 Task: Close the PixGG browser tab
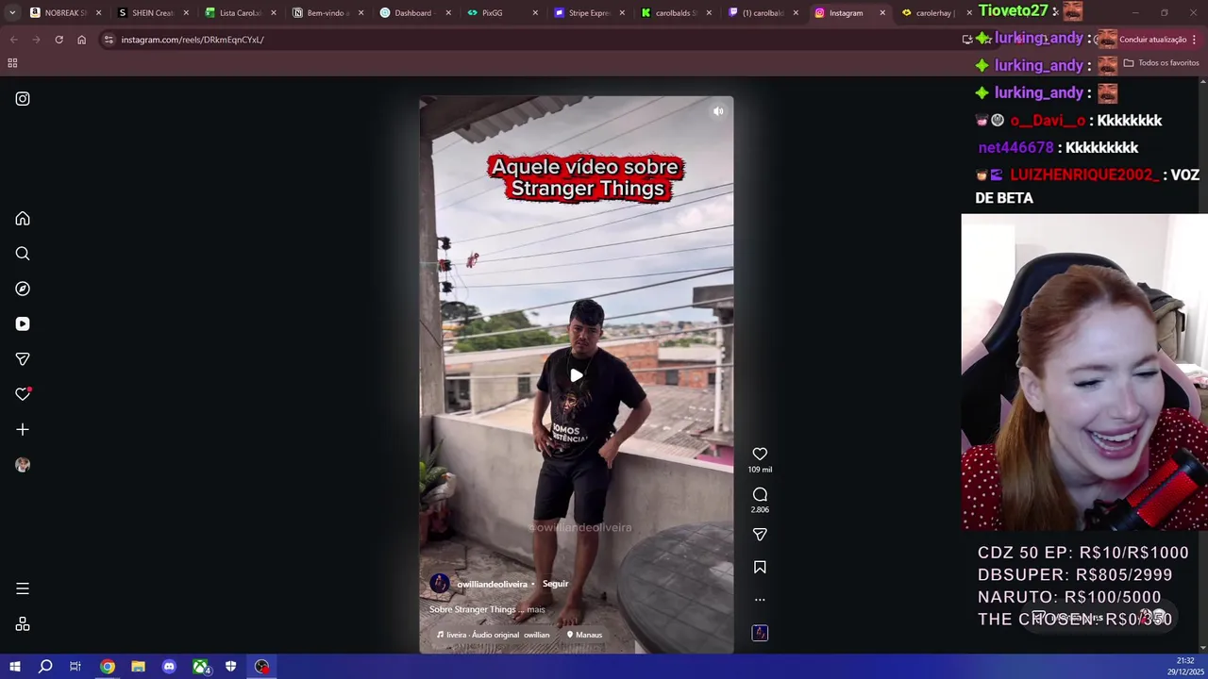(535, 13)
